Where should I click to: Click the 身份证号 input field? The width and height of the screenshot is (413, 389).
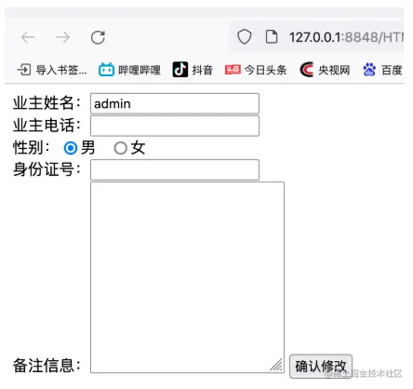(175, 169)
